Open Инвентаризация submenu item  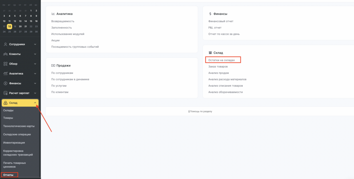coord(14,142)
